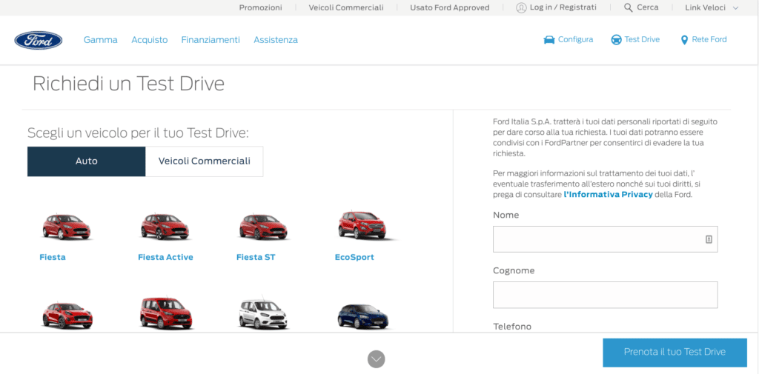Image resolution: width=759 pixels, height=374 pixels.
Task: Click the Link Veloci text
Action: click(706, 7)
